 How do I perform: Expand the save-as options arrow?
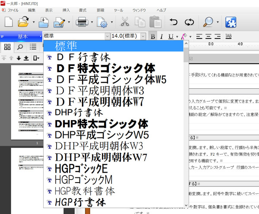pyautogui.click(x=69, y=22)
